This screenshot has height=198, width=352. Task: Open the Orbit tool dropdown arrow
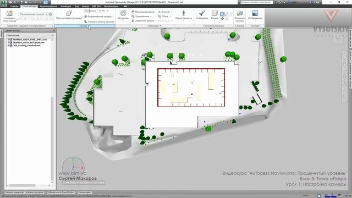click(156, 21)
